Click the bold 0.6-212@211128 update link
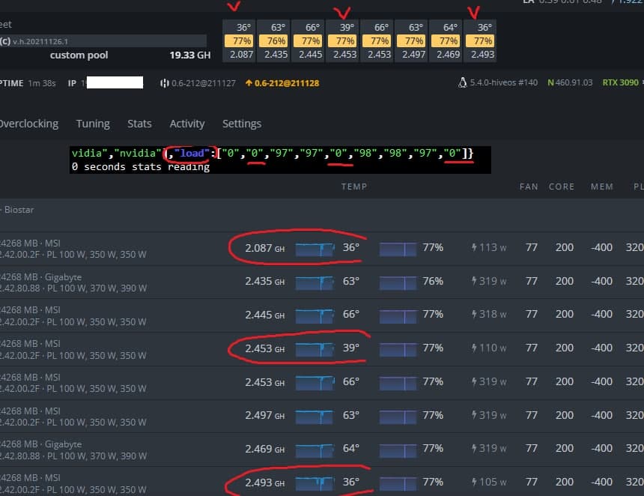The height and width of the screenshot is (496, 644). coord(285,83)
